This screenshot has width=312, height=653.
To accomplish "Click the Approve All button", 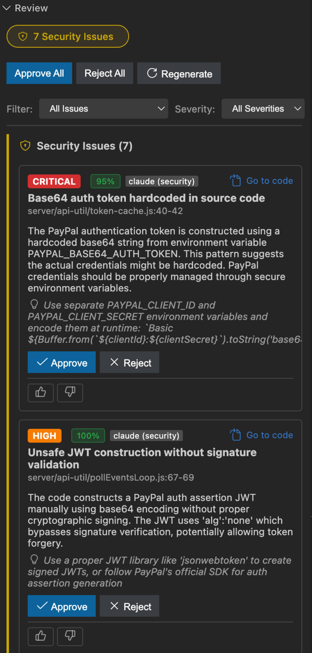I will 39,73.
